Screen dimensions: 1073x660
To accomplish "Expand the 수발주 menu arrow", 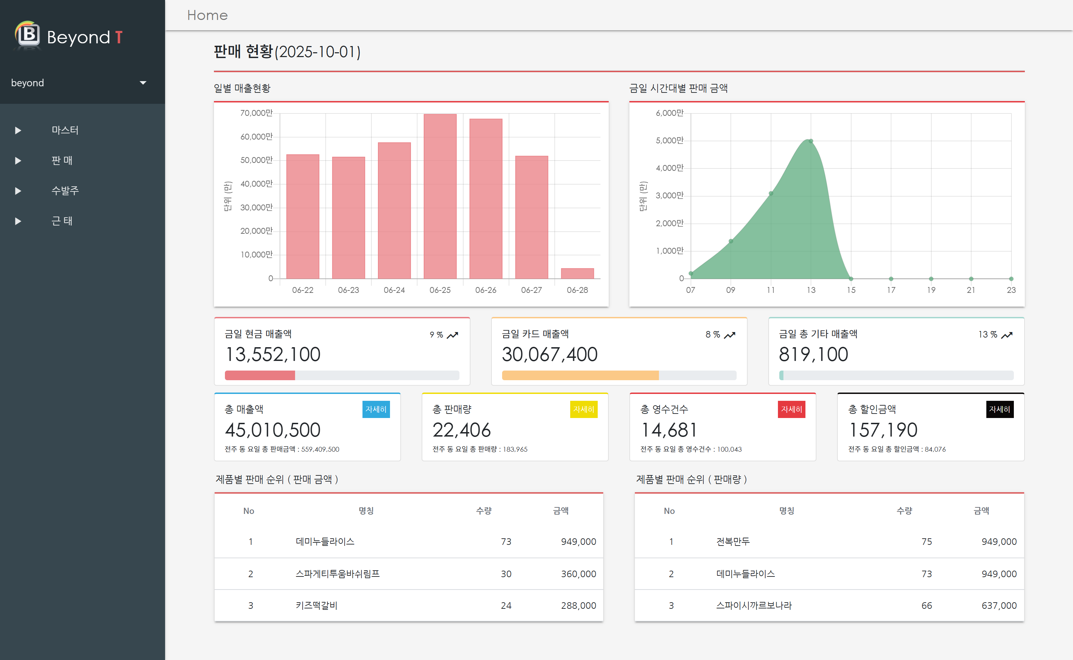I will [x=18, y=191].
